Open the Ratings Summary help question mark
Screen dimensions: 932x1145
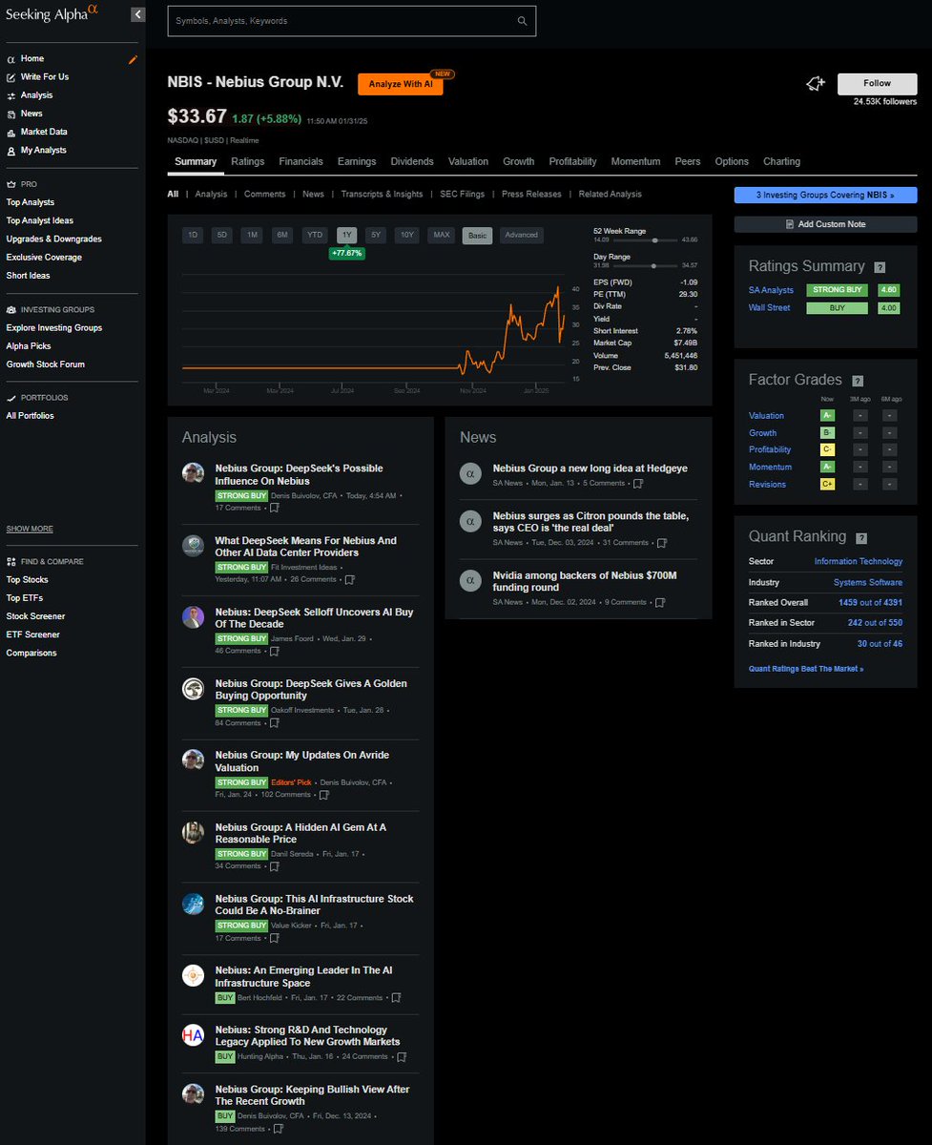(x=880, y=268)
